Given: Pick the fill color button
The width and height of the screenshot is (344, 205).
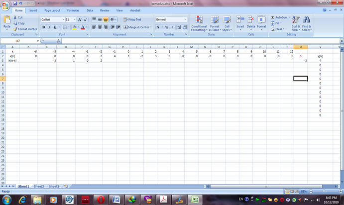Looking at the screenshot, I should (x=74, y=27).
